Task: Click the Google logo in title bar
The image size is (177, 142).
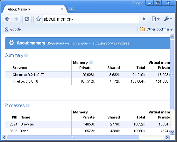Action: pos(137,3)
